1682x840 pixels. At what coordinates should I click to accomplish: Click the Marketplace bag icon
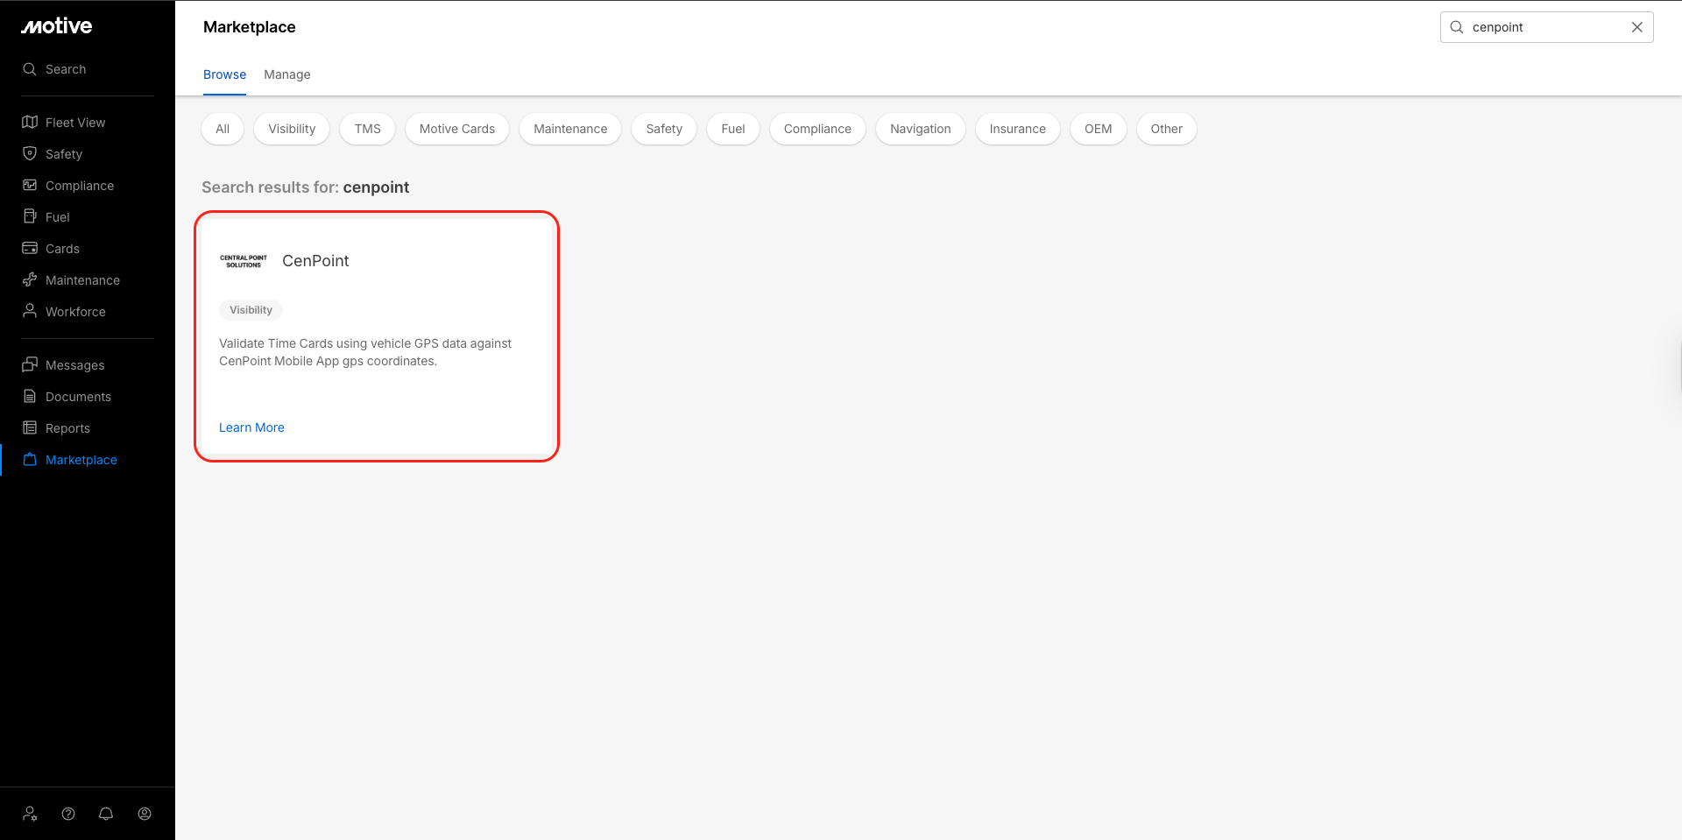[x=30, y=459]
